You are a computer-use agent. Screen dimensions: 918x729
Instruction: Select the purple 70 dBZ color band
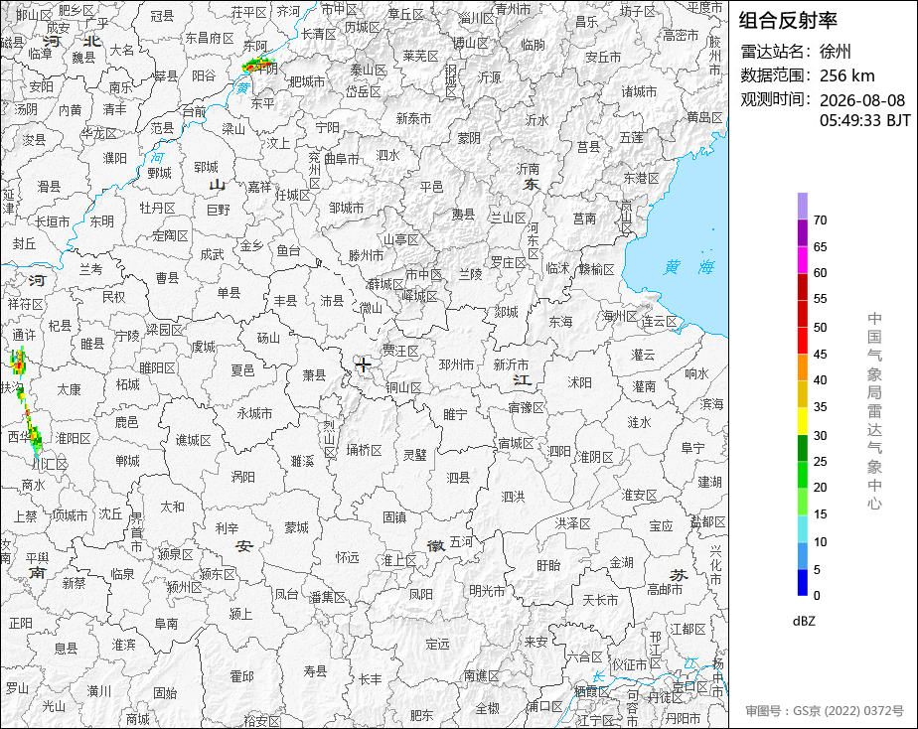pyautogui.click(x=802, y=206)
